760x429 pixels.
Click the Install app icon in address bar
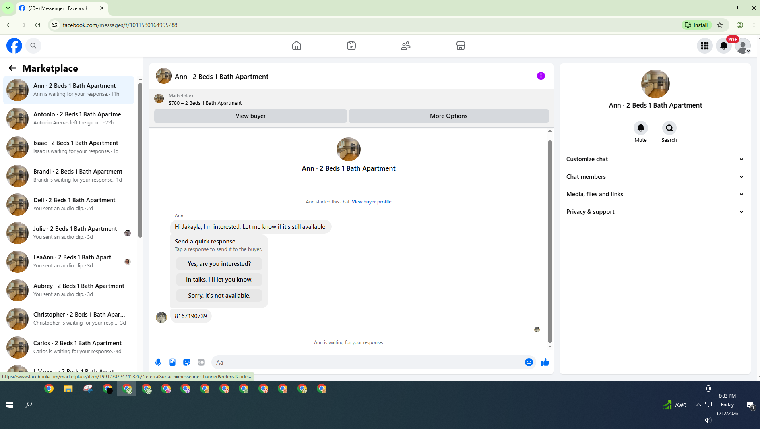point(697,25)
